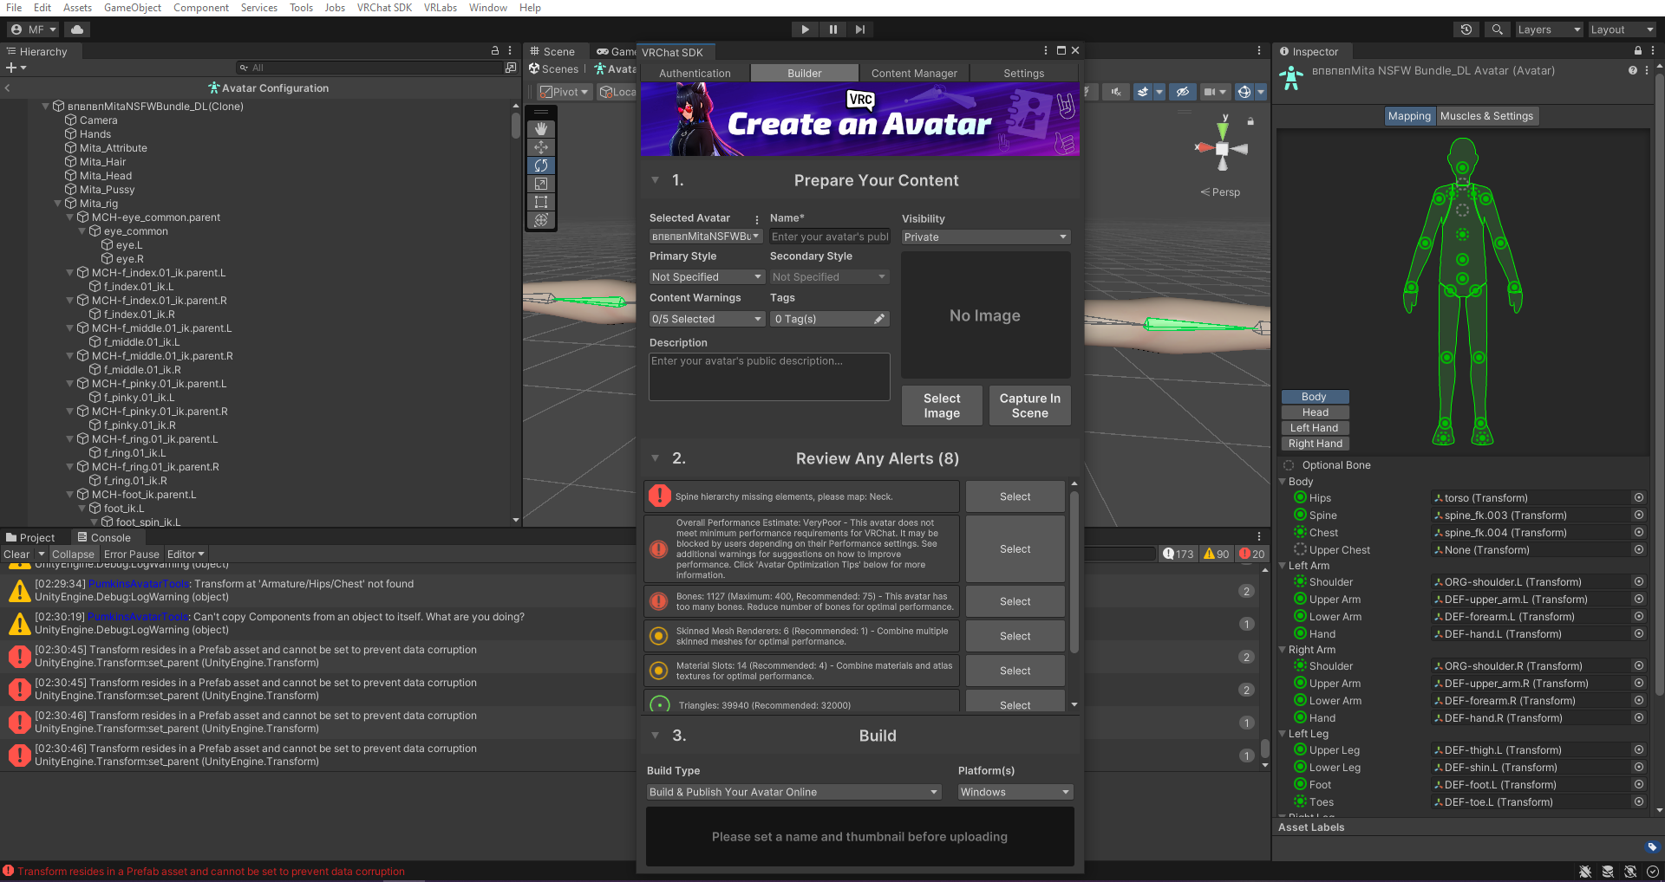Open the Content Warnings dropdown

point(706,319)
